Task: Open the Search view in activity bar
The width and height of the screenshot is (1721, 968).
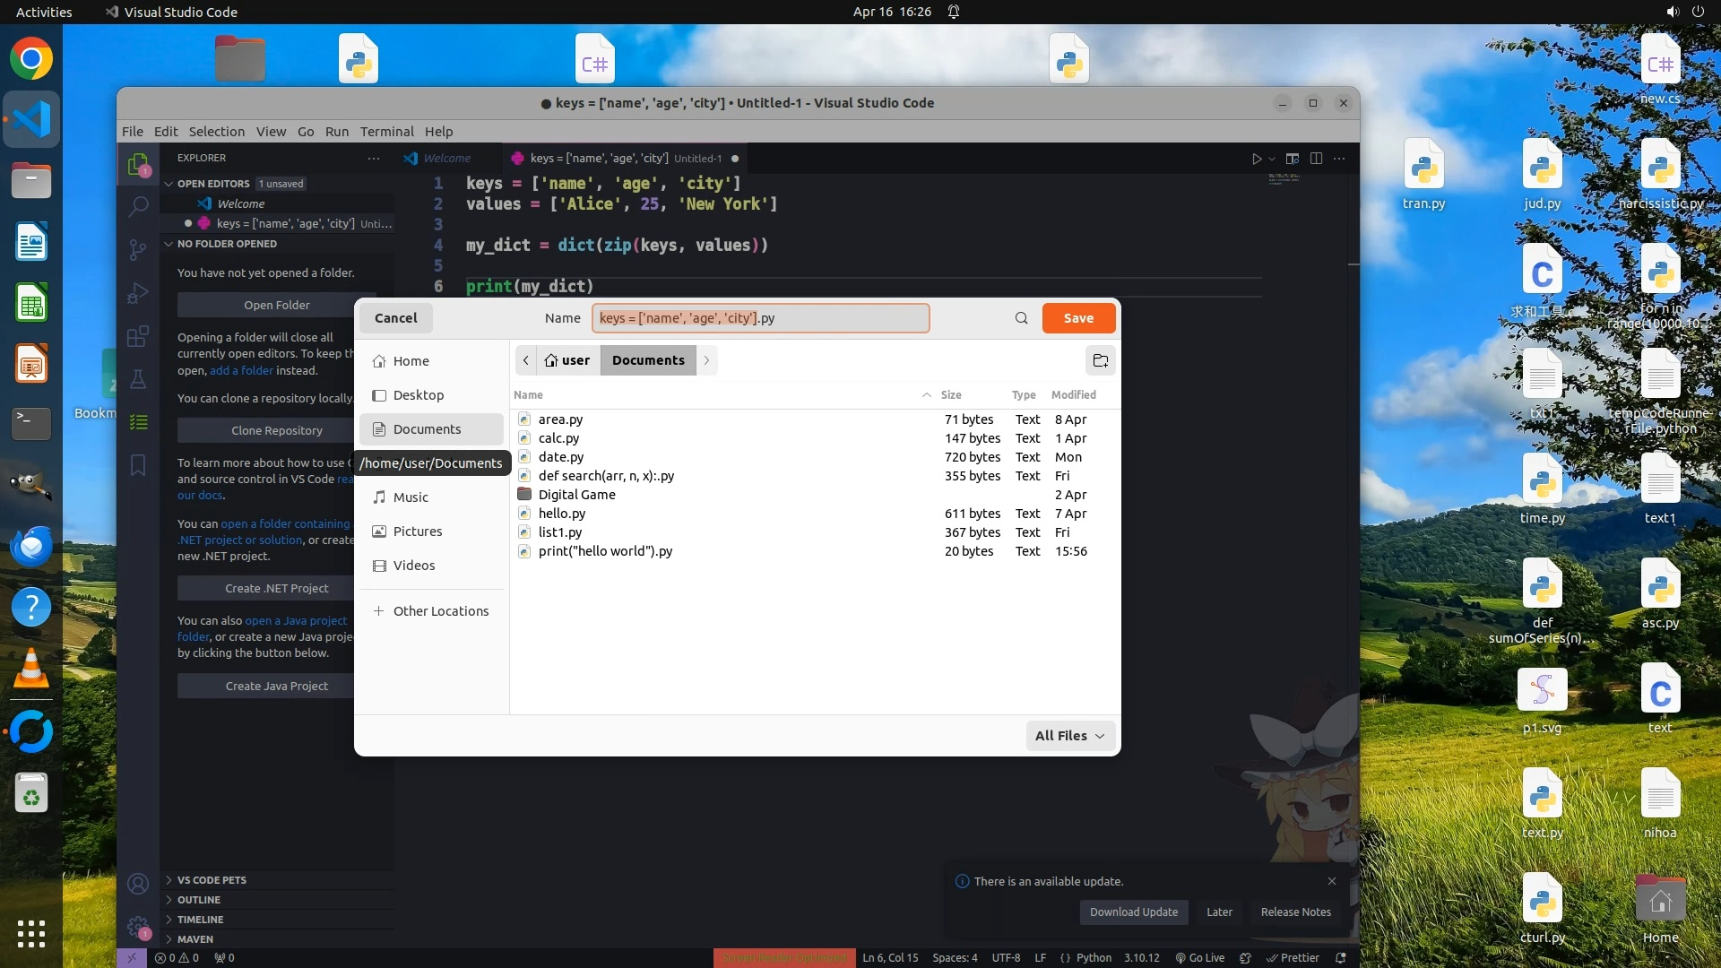Action: point(138,206)
